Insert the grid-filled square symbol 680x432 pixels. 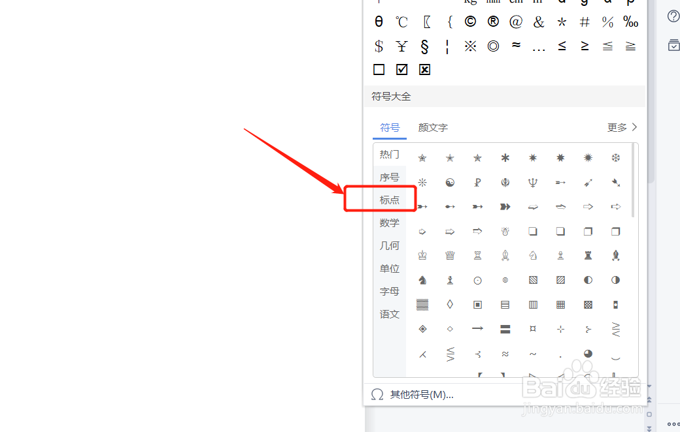coord(561,305)
